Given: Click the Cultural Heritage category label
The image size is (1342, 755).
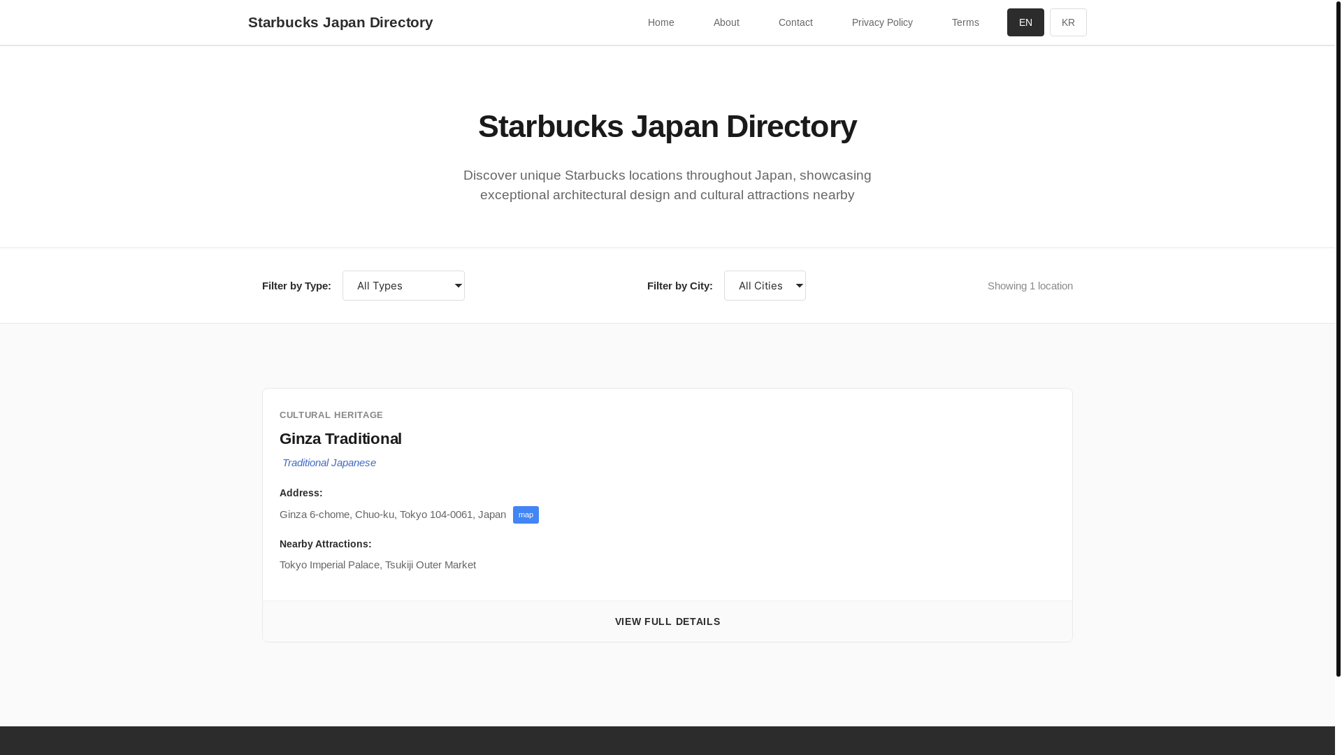Looking at the screenshot, I should click(x=331, y=415).
